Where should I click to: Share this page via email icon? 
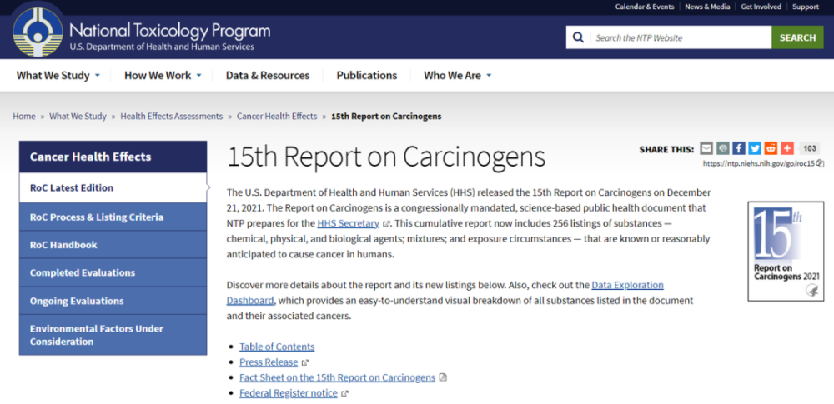(706, 149)
